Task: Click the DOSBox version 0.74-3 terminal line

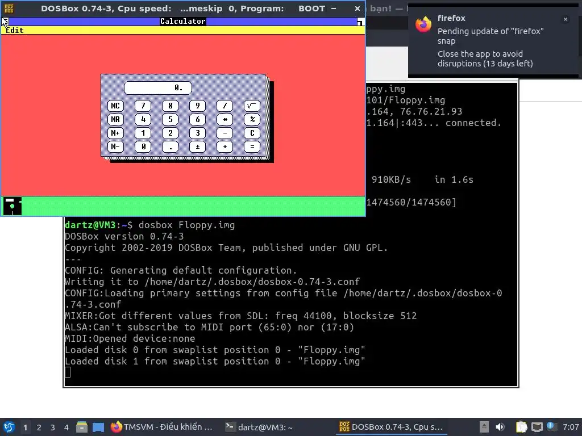Action: 124,237
